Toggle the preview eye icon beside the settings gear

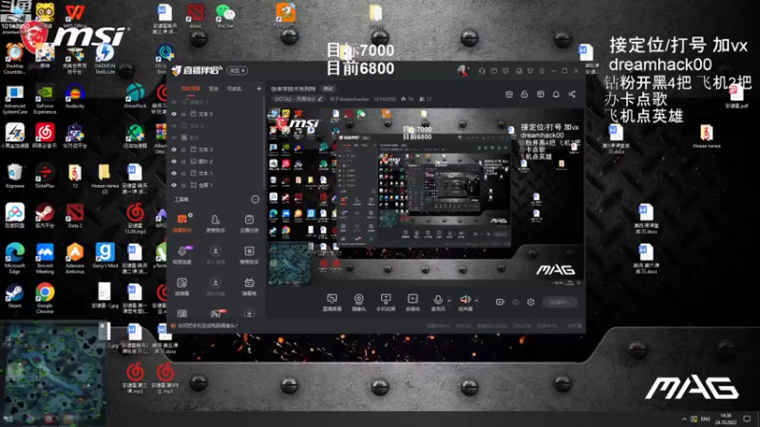click(516, 302)
